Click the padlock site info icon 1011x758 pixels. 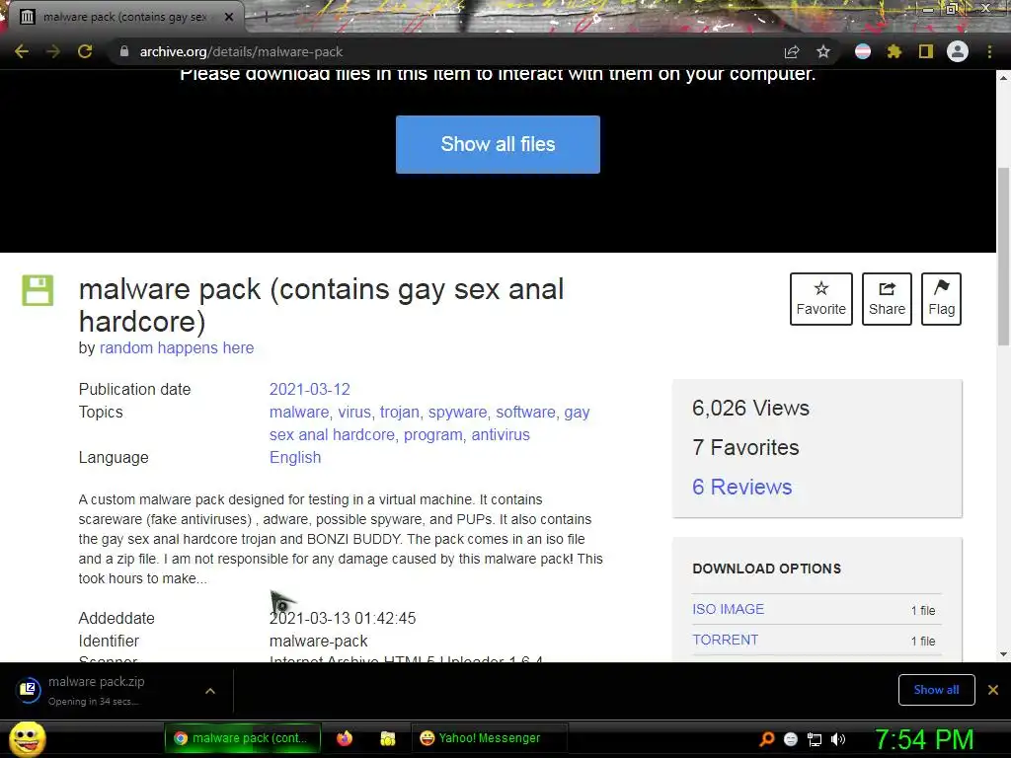point(124,51)
